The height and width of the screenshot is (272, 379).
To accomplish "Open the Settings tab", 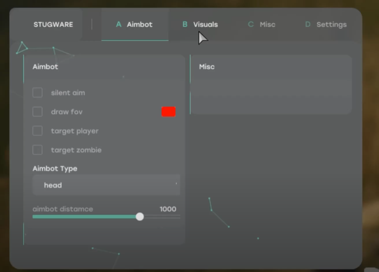I will tap(326, 24).
